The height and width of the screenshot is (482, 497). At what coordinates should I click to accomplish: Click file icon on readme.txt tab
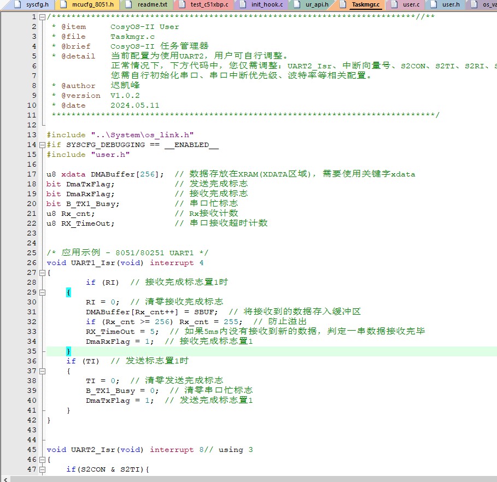(128, 4)
